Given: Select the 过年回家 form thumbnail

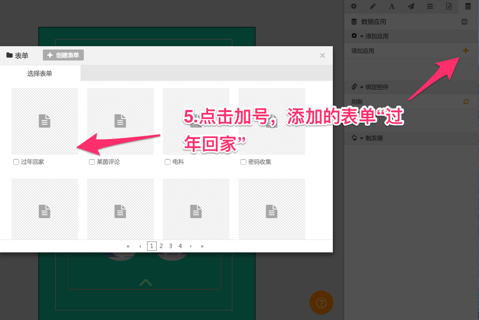Looking at the screenshot, I should (44, 121).
